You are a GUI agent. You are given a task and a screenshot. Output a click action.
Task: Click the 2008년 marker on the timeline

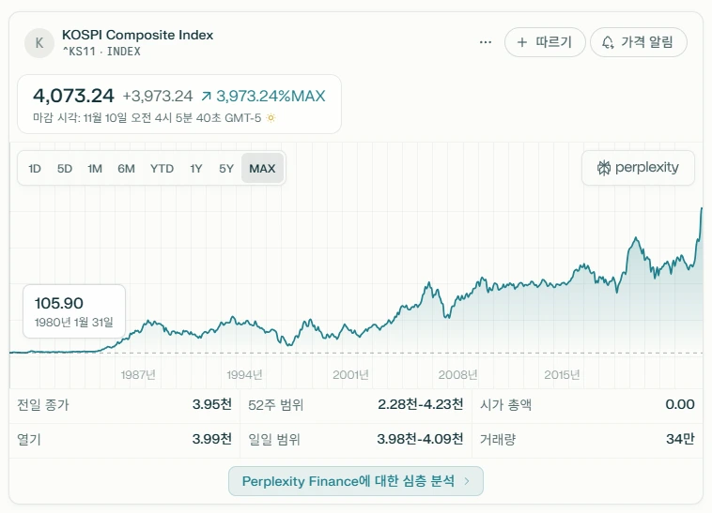click(457, 374)
